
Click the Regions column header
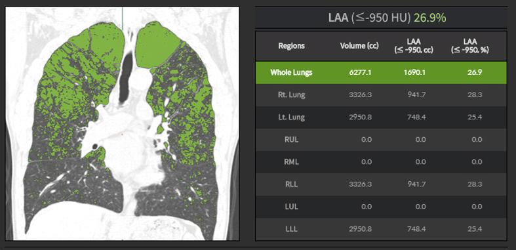click(x=291, y=46)
